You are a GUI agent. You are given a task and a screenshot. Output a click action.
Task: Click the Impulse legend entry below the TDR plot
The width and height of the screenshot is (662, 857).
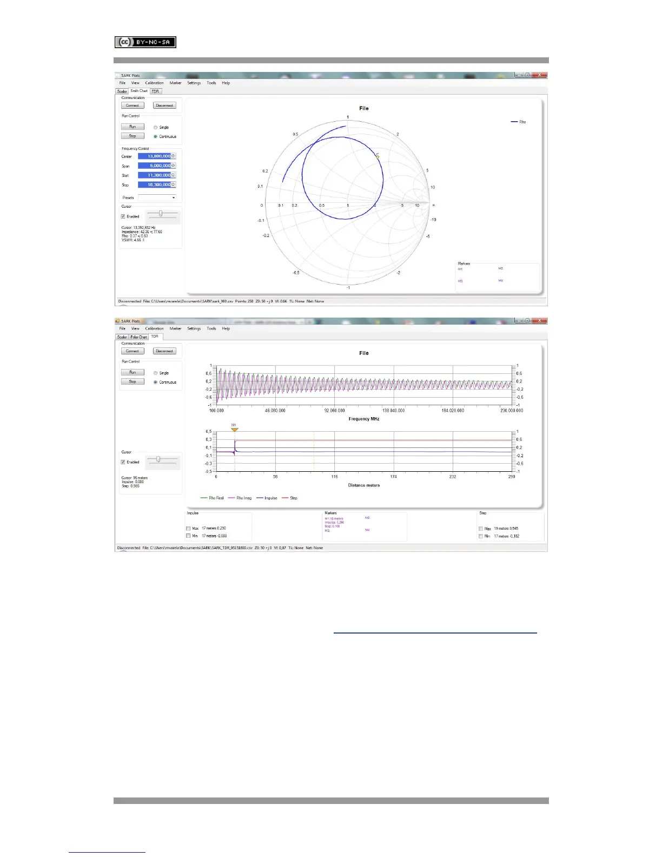[267, 498]
